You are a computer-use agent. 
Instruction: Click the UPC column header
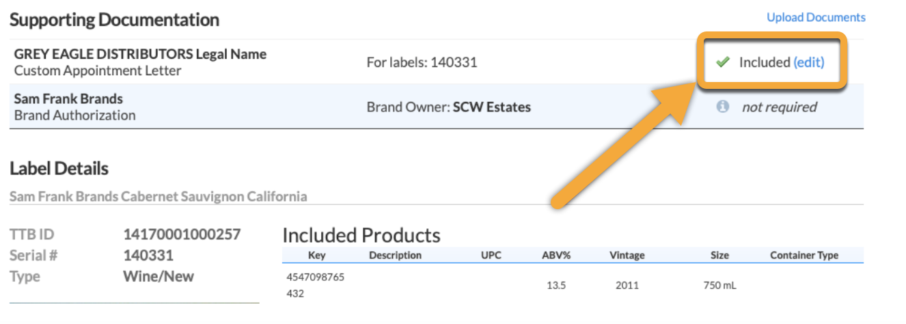click(x=491, y=256)
